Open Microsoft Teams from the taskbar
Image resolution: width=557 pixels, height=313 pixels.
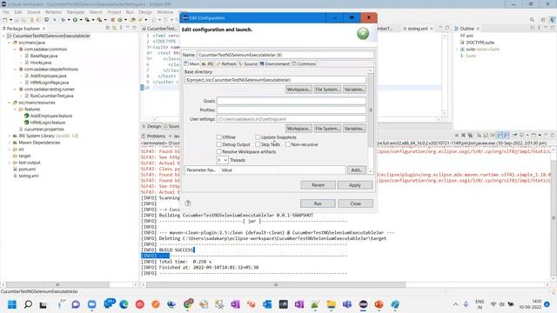(x=347, y=304)
